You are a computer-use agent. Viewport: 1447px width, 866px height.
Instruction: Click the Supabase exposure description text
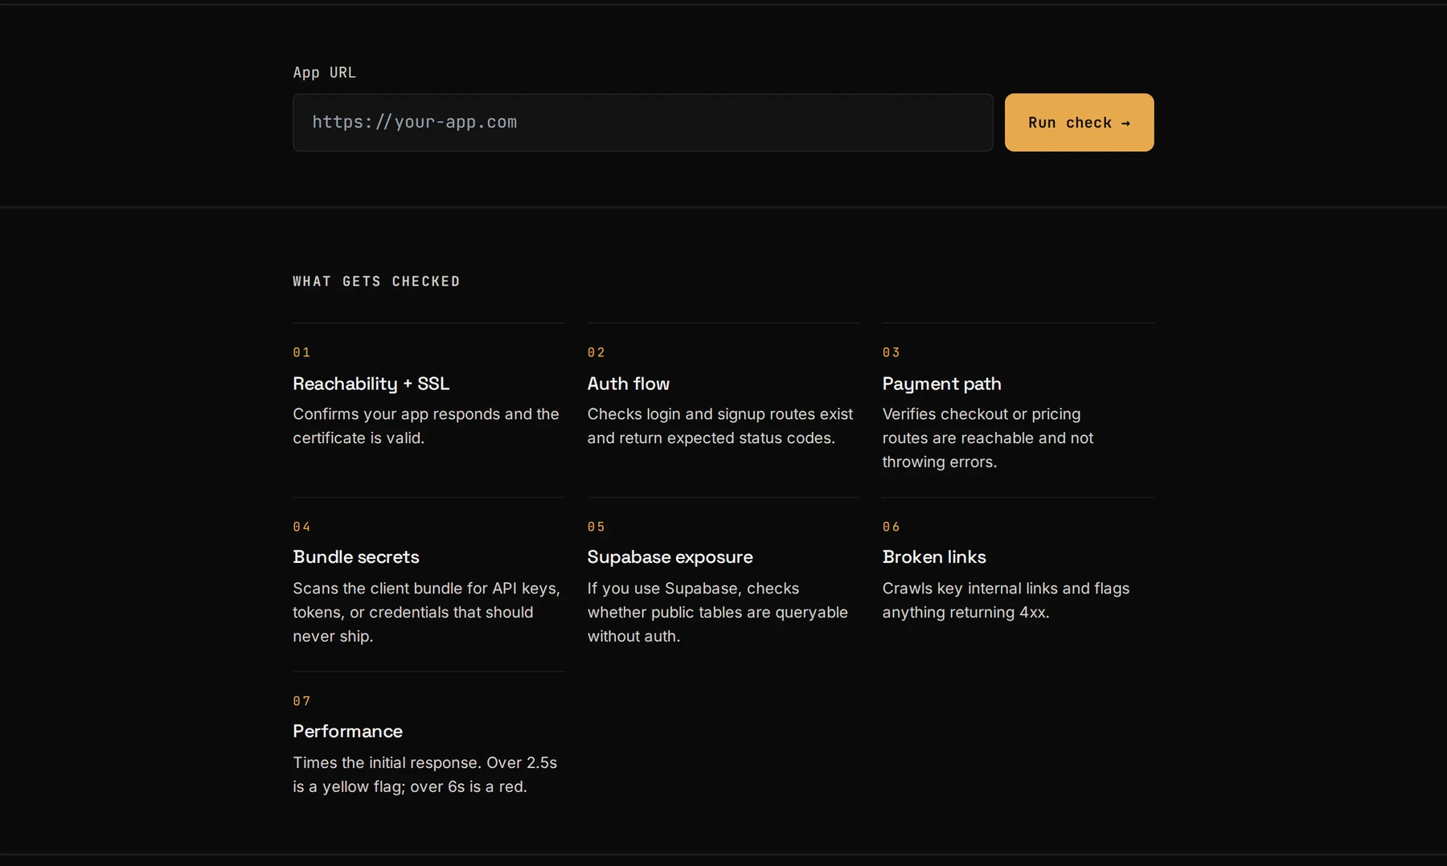pos(718,612)
